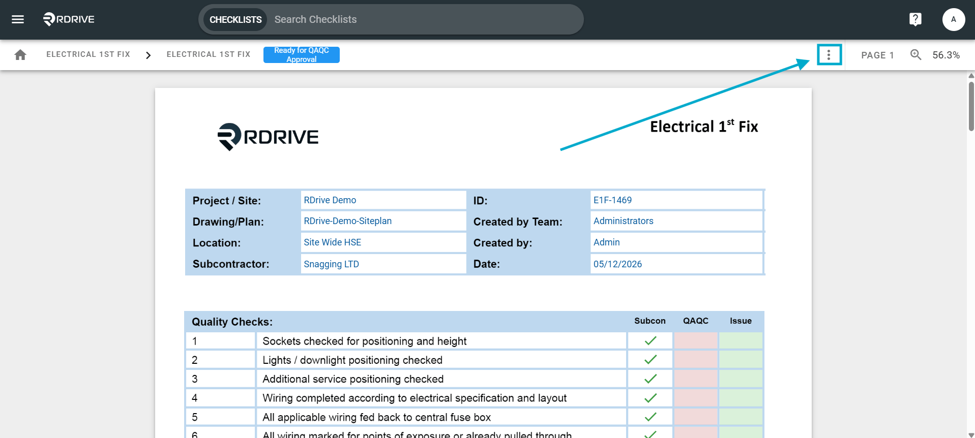Click the Electrical 1st Fix document title

tap(704, 126)
